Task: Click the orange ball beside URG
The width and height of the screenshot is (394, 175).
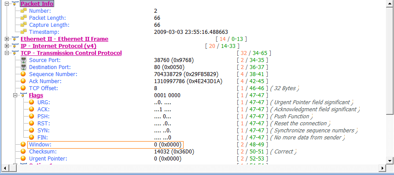Action: pos(31,102)
